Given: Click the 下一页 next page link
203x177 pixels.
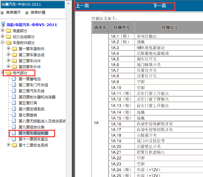Looking at the screenshot, I should tap(159, 6).
